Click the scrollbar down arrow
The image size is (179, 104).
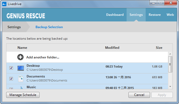click(170, 87)
